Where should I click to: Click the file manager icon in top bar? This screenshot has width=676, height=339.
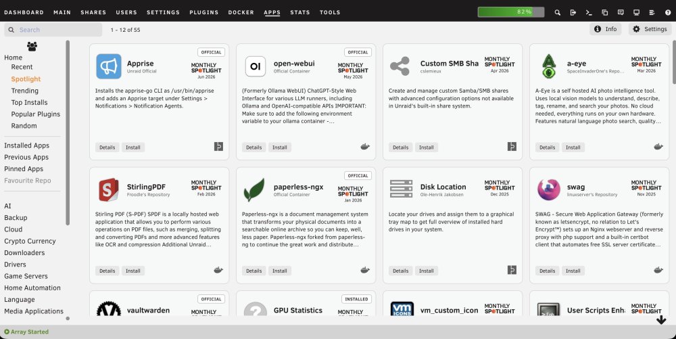605,12
